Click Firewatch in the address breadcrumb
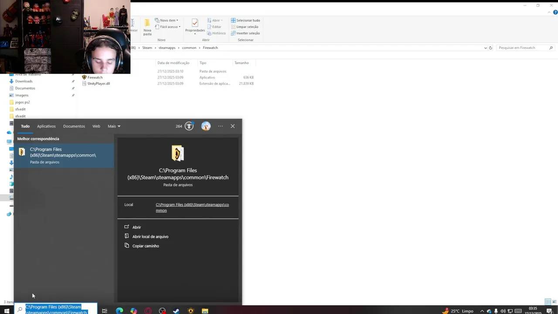The image size is (558, 314). click(210, 48)
